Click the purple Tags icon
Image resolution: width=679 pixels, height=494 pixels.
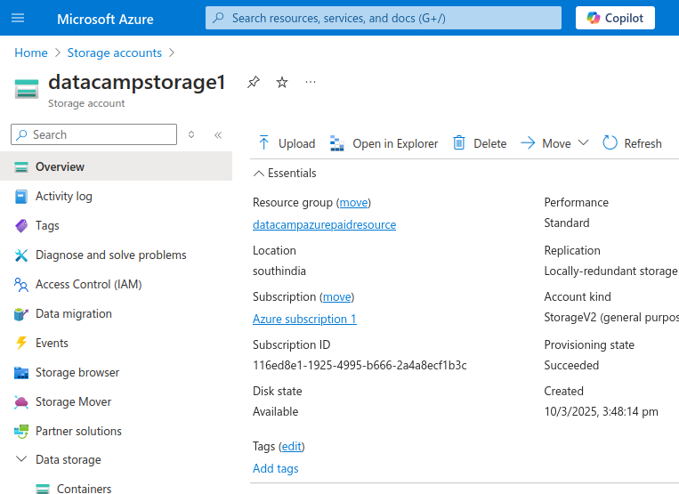(x=21, y=225)
